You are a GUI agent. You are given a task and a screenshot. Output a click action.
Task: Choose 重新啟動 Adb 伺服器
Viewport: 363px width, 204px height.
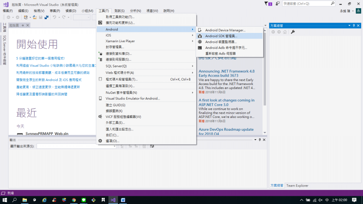[x=229, y=53]
